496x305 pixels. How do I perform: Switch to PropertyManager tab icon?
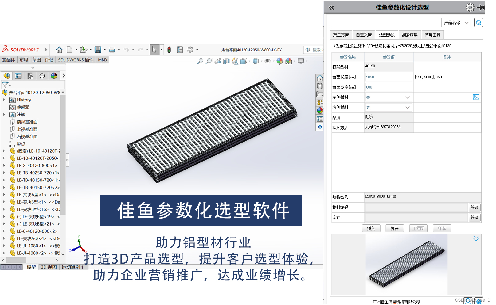18,76
